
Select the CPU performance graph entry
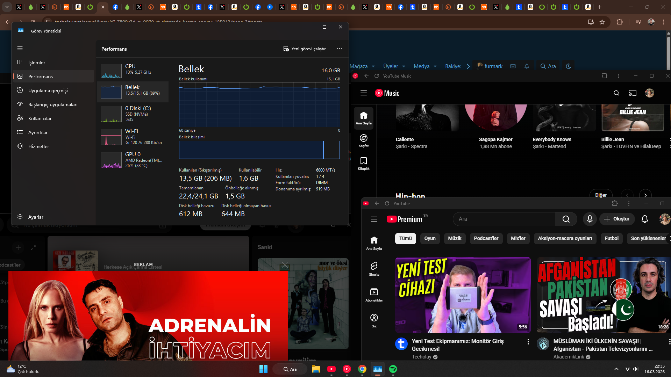[x=133, y=71]
